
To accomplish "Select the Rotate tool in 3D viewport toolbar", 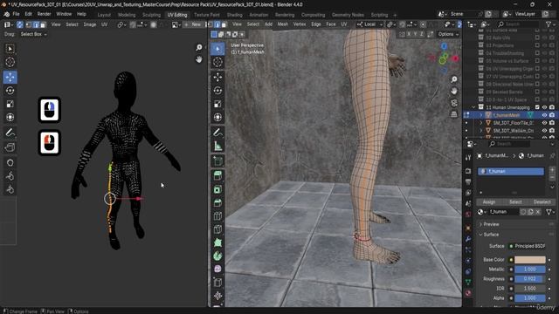I will [217, 91].
